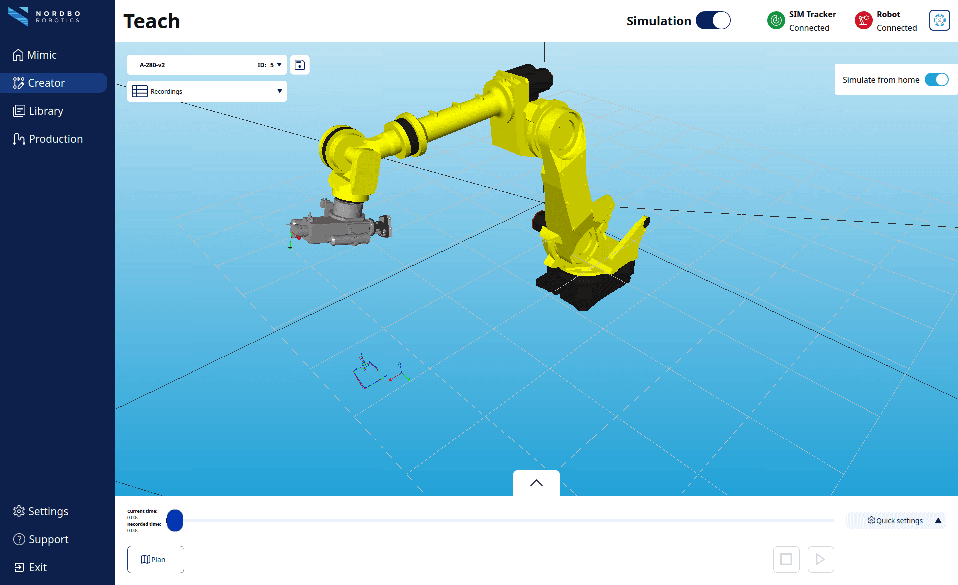Screen dimensions: 958x585
Task: Click the Library icon in the sidebar
Action: [x=19, y=111]
